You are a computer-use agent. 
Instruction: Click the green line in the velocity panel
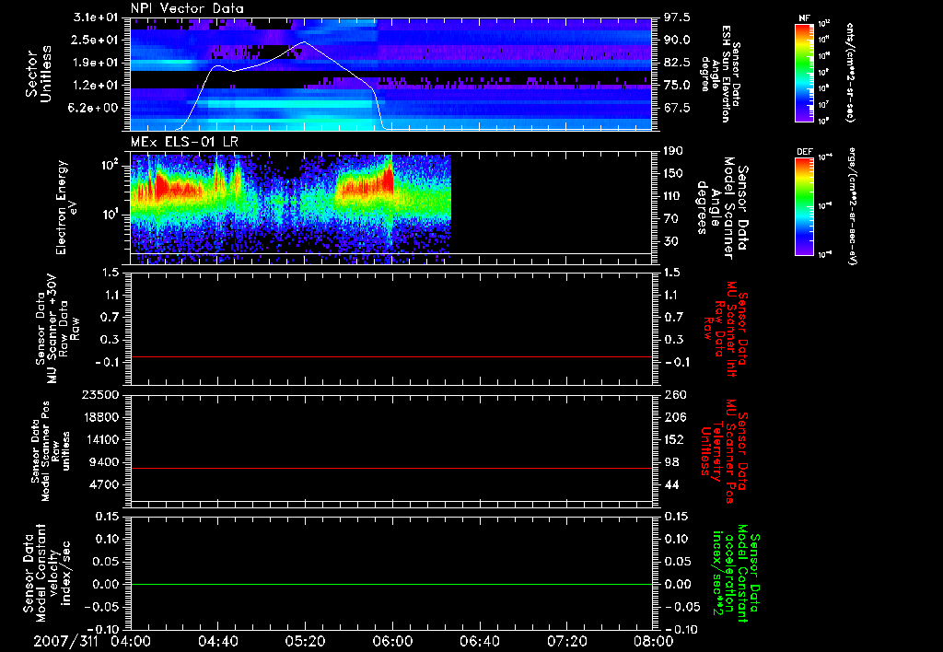(391, 584)
